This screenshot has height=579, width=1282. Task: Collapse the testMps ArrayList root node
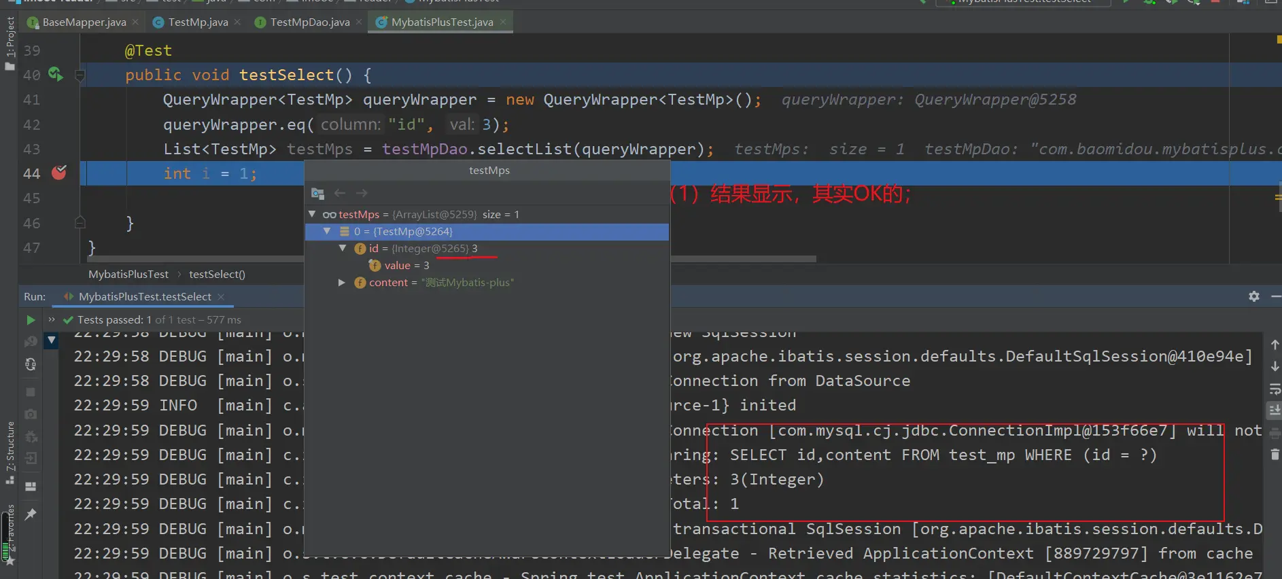tap(312, 214)
